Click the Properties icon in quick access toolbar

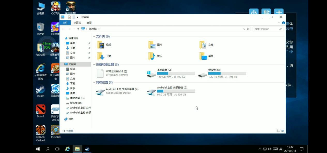tap(69, 17)
